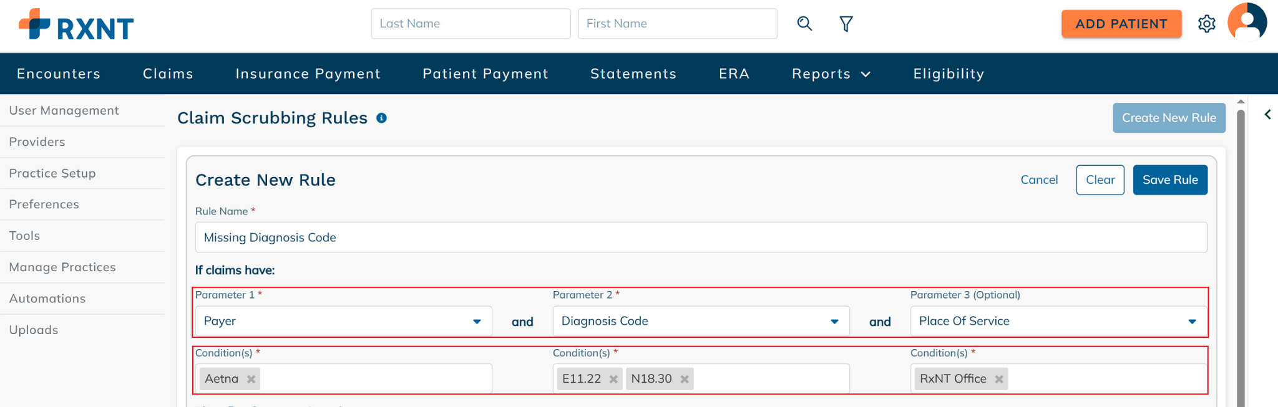This screenshot has width=1278, height=407.
Task: Remove the RxNT Office condition tag
Action: (999, 379)
